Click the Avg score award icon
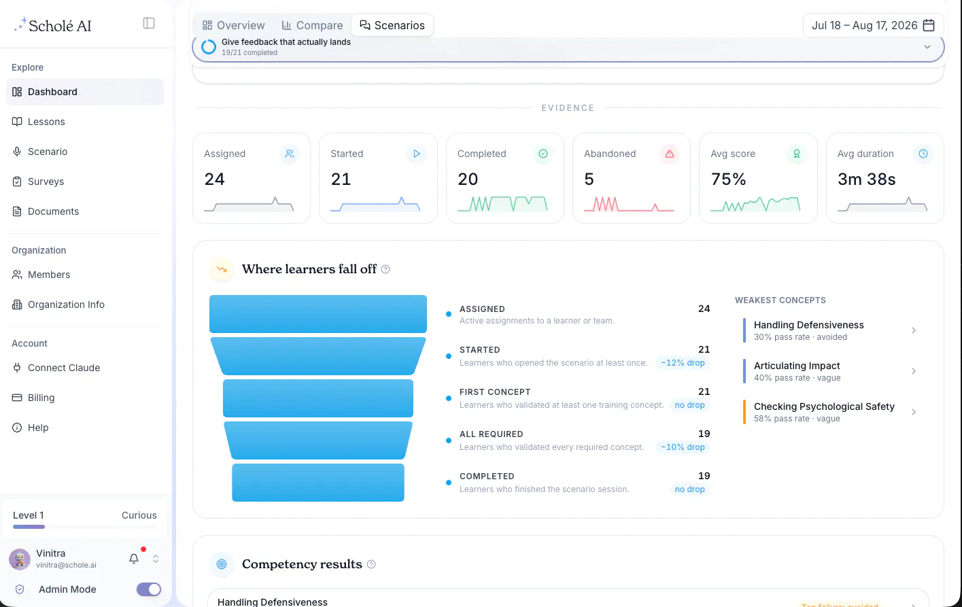The height and width of the screenshot is (607, 962). tap(797, 154)
